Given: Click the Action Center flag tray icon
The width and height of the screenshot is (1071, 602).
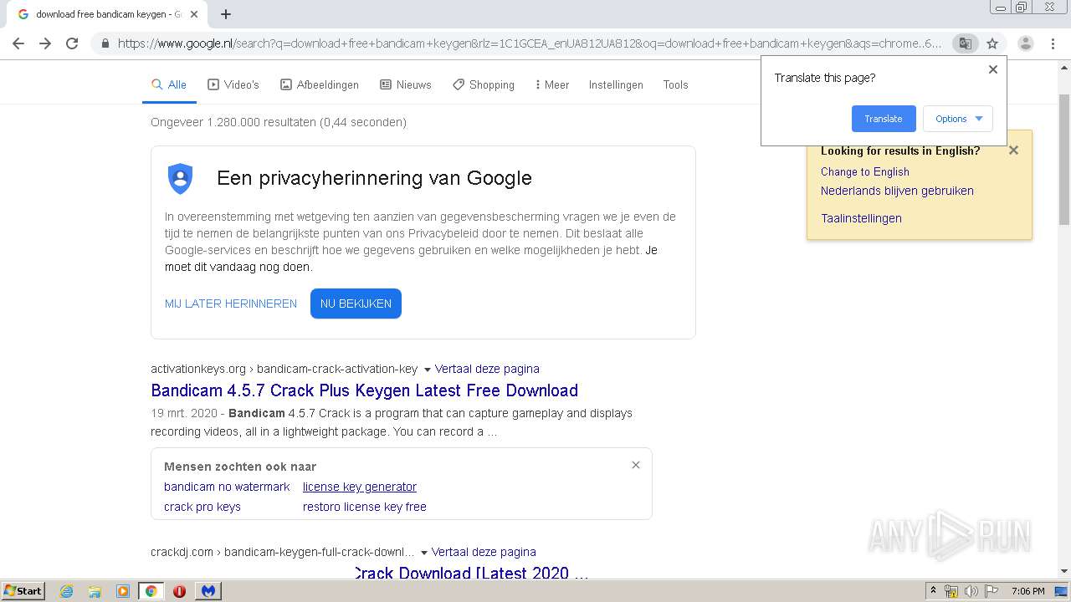Looking at the screenshot, I should point(990,591).
